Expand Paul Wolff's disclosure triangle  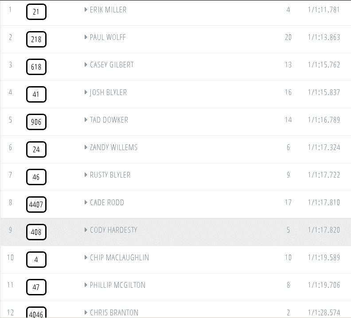click(86, 37)
